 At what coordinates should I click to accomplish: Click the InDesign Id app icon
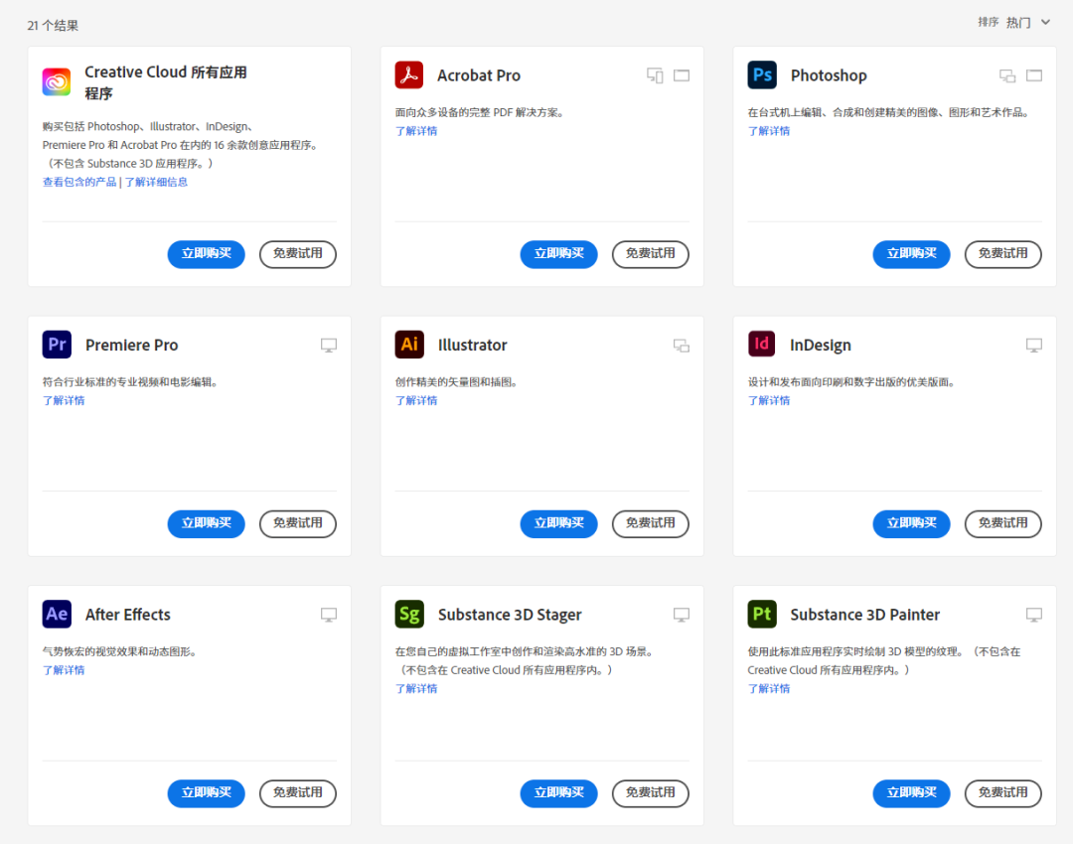click(762, 344)
